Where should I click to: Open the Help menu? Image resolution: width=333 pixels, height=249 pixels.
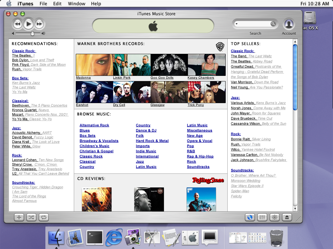point(96,4)
